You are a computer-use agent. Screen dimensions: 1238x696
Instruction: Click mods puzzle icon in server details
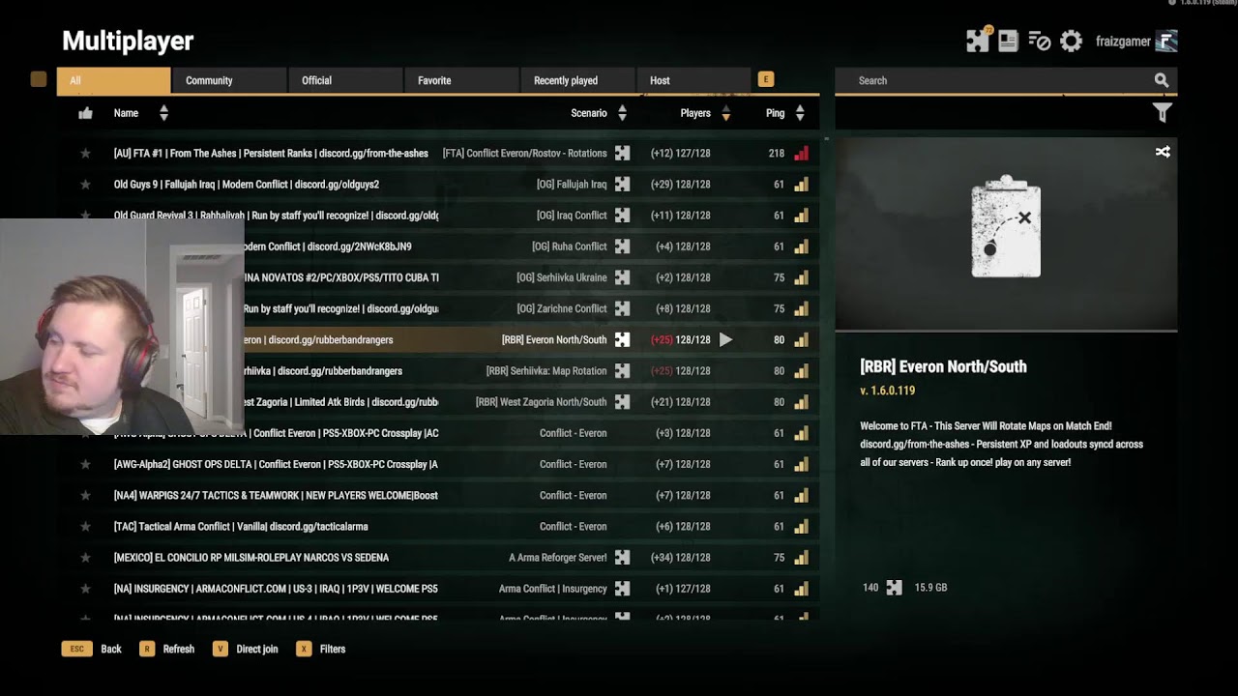[x=895, y=588]
